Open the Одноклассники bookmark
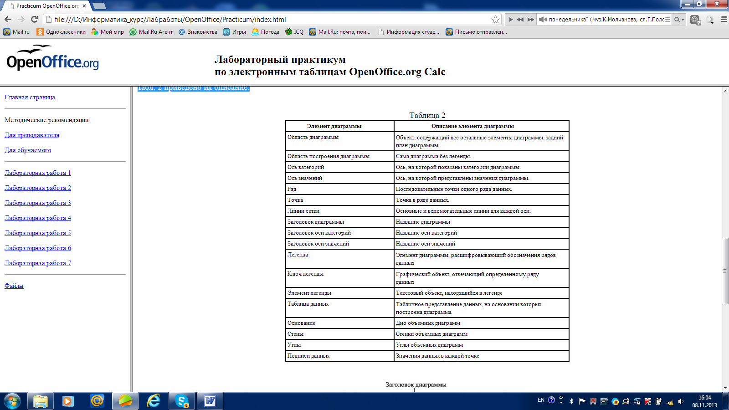 [61, 32]
